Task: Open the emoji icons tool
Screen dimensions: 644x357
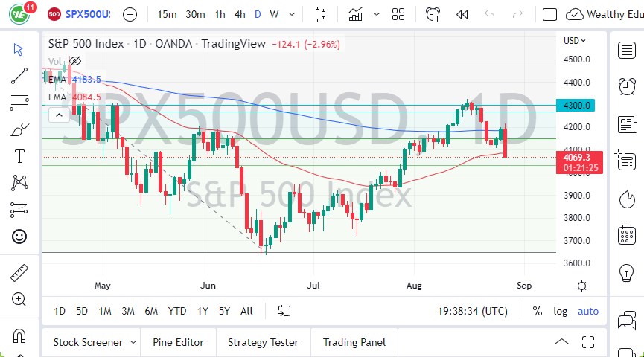Action: click(19, 237)
